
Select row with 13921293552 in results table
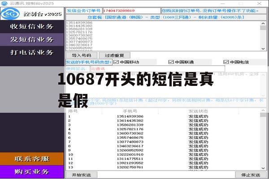point(163,163)
